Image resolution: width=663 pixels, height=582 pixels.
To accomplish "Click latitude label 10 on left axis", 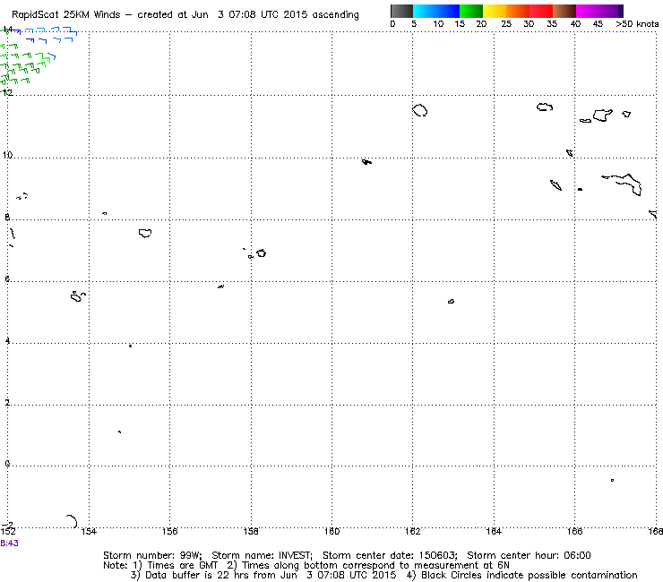I will tap(7, 155).
